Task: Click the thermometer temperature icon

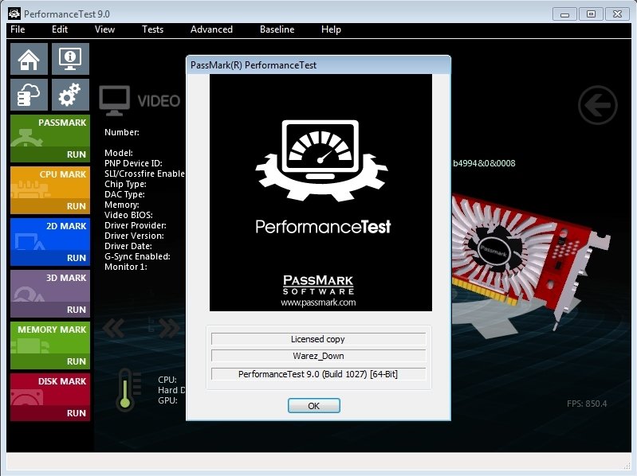Action: [125, 389]
